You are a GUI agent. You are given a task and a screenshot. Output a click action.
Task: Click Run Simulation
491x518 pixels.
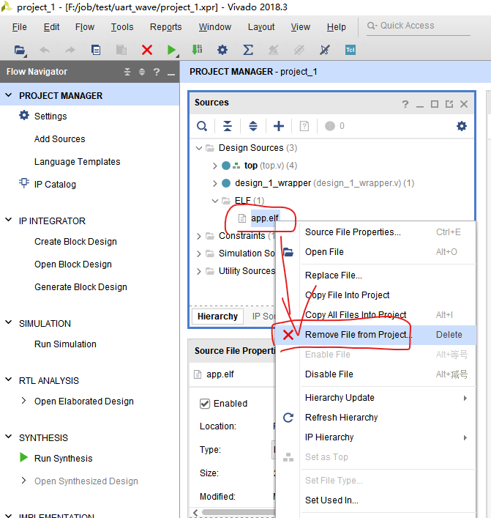click(65, 344)
